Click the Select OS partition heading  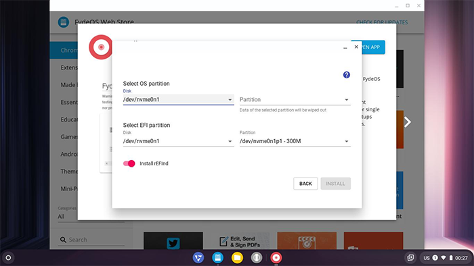click(x=146, y=84)
